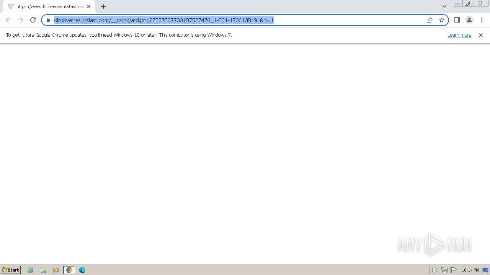Share this page icon in address bar
Screen dimensions: 490x275
point(430,20)
